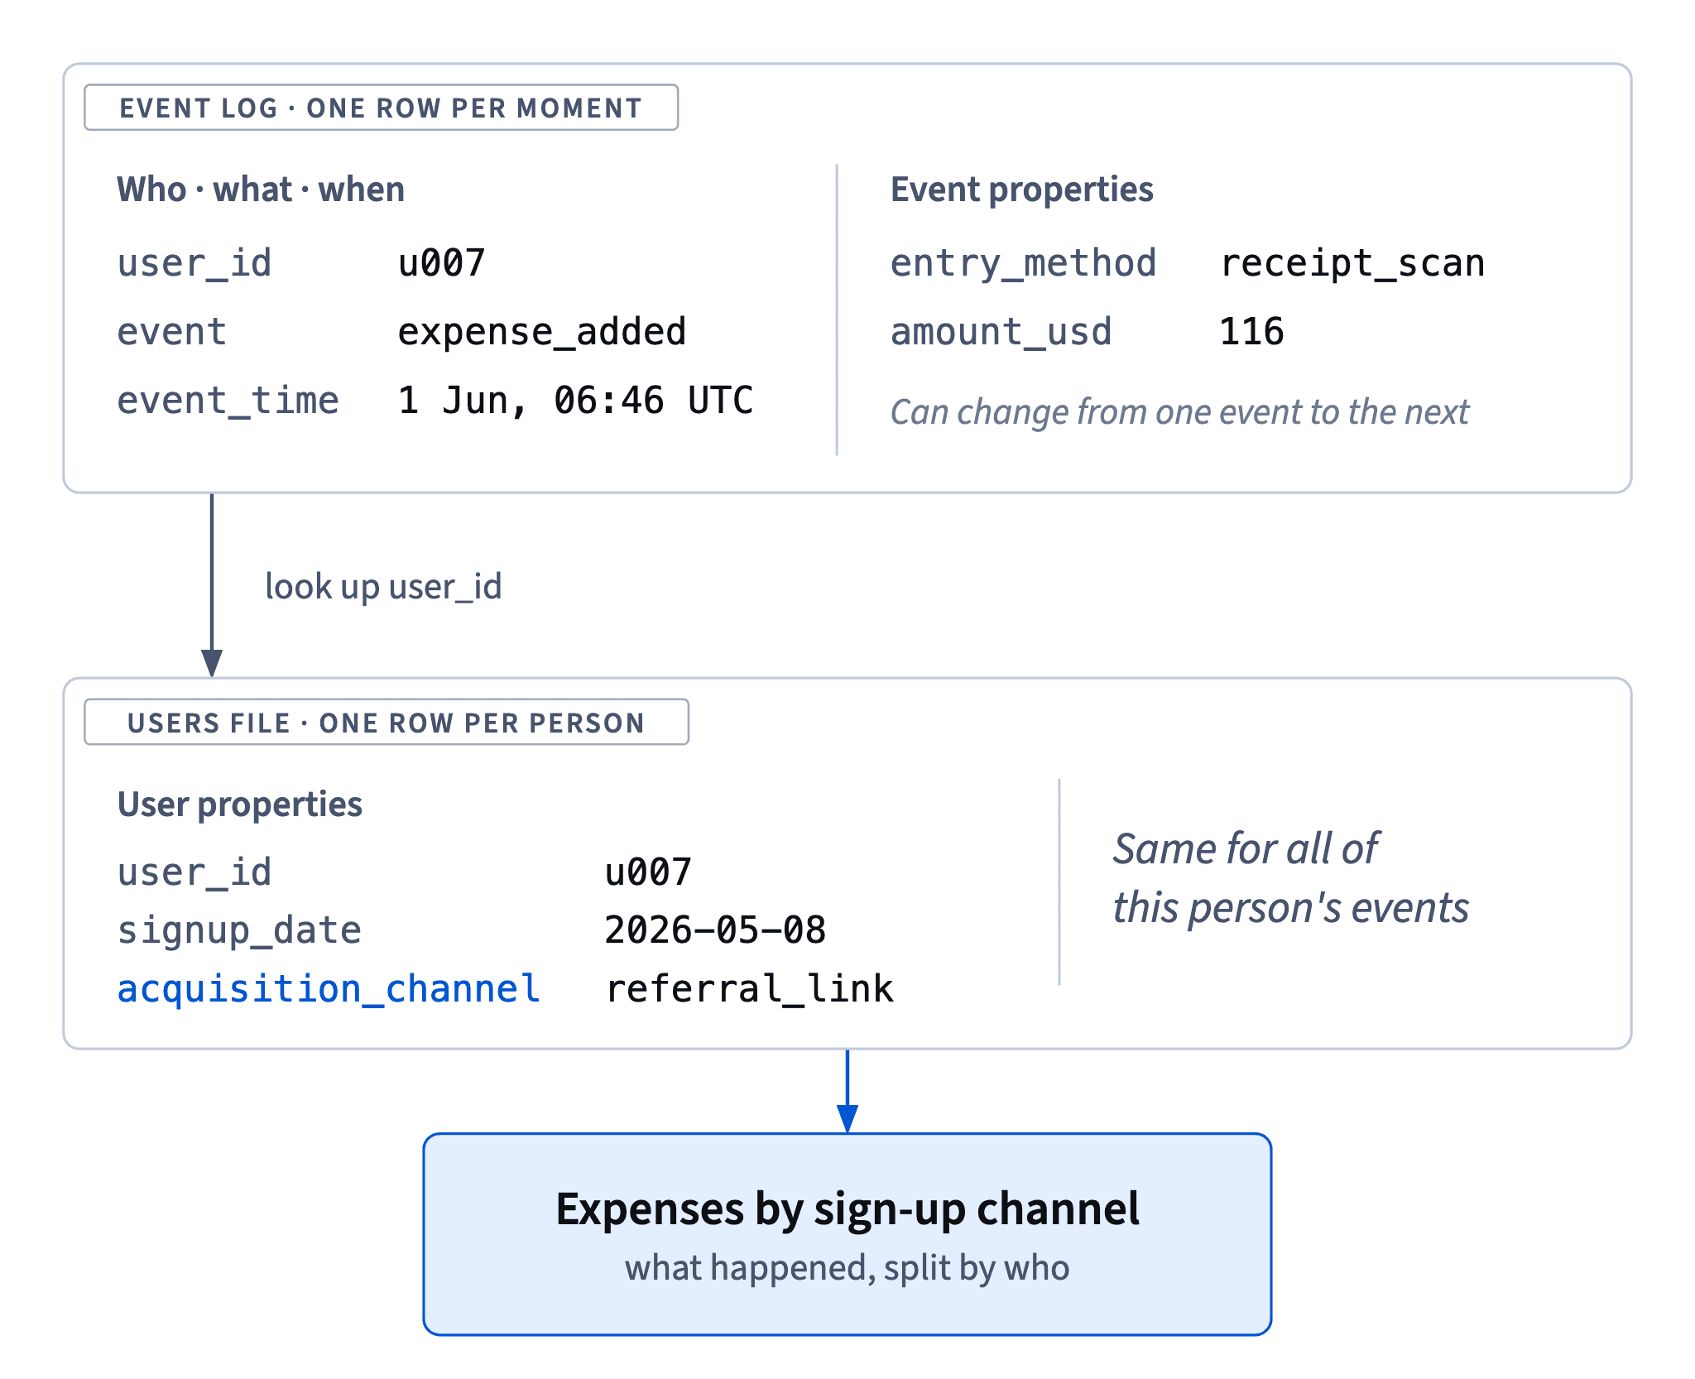The width and height of the screenshot is (1695, 1379).
Task: Click the 'look up user_id' label
Action: coord(383,586)
